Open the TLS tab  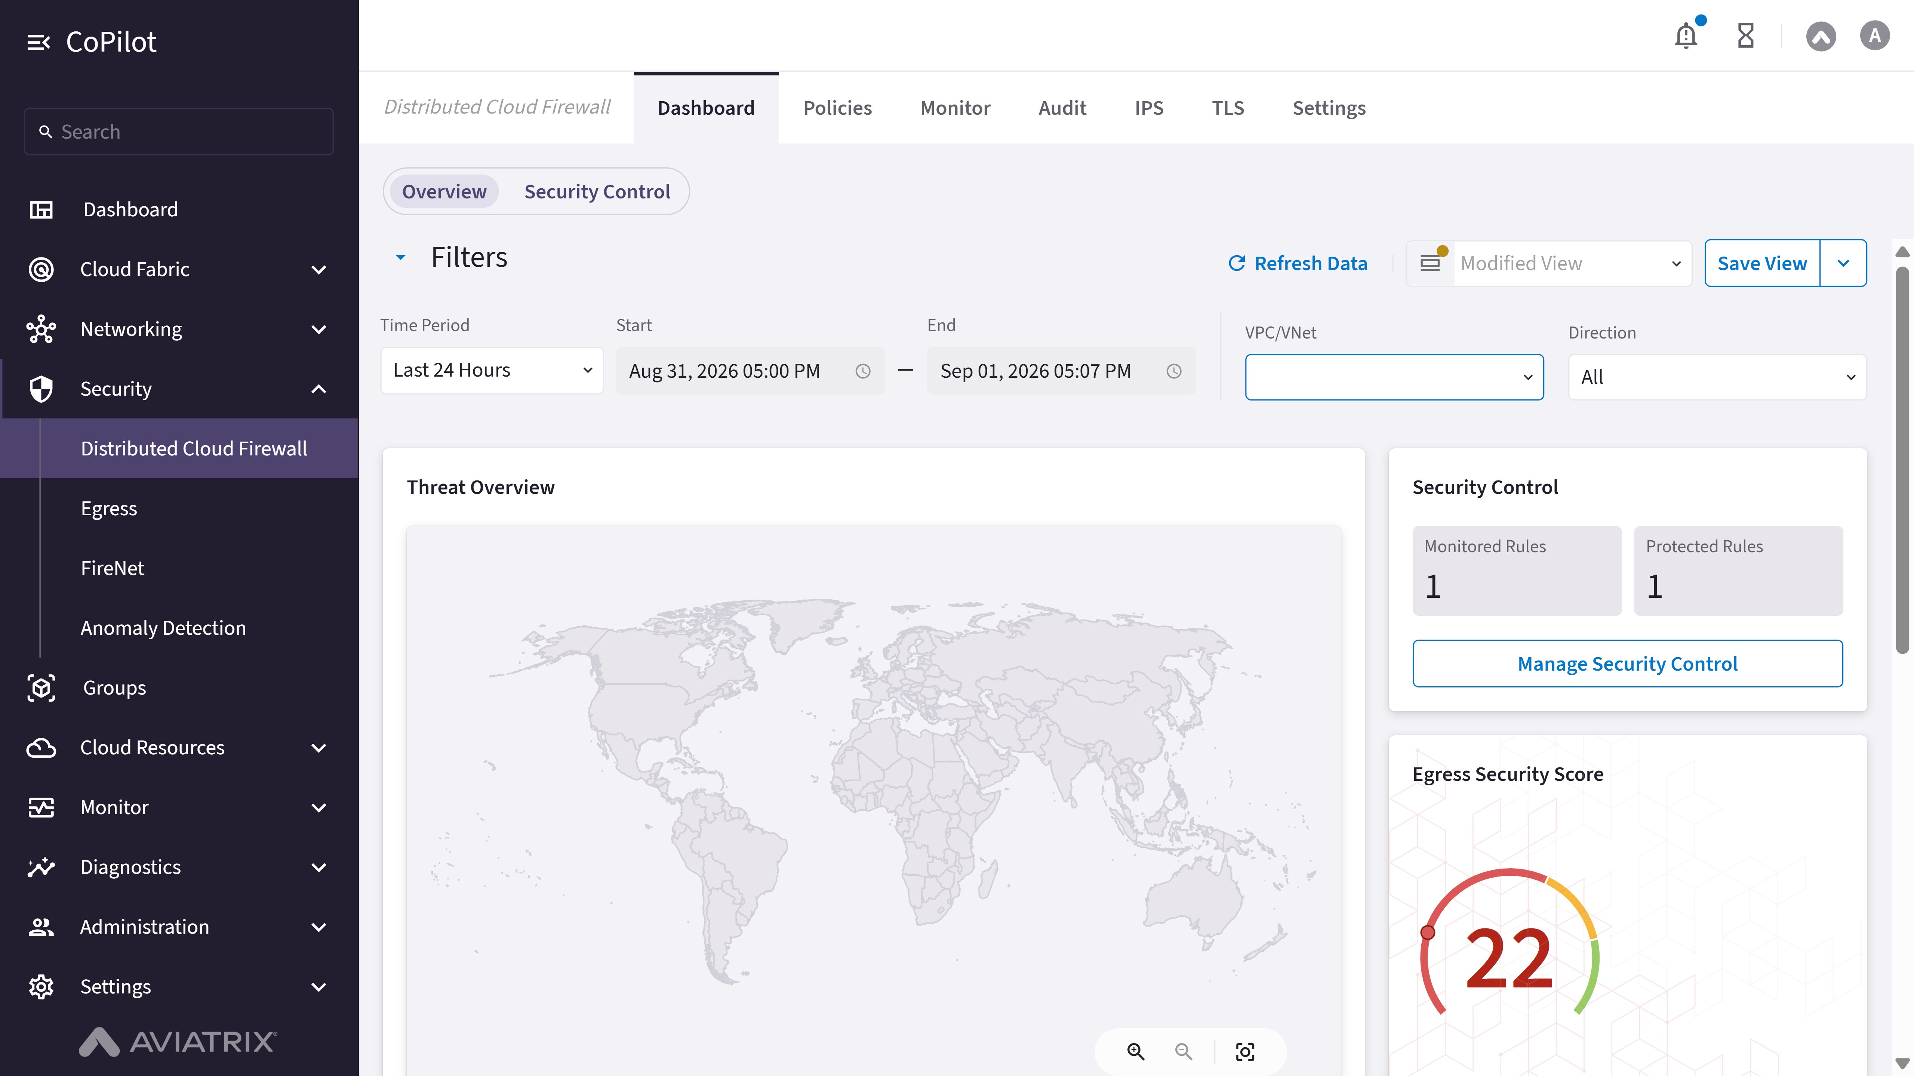tap(1227, 108)
